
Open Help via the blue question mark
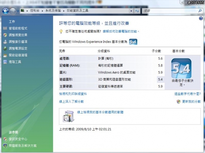pyautogui.click(x=201, y=18)
